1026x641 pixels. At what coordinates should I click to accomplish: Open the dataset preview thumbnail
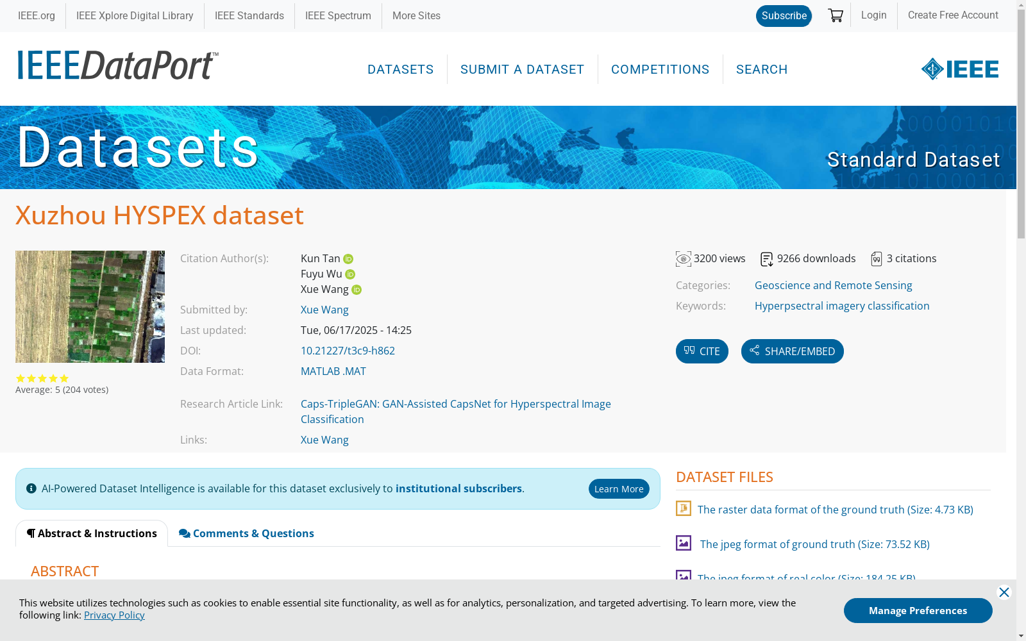[90, 306]
